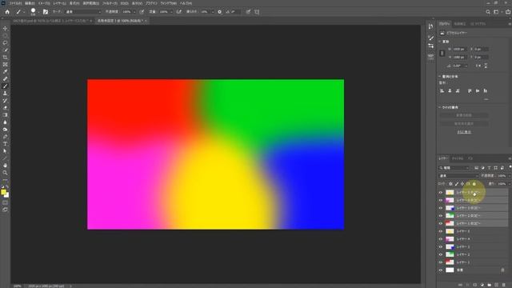This screenshot has width=512, height=288.
Task: Click delete layer trash icon
Action: 503,285
